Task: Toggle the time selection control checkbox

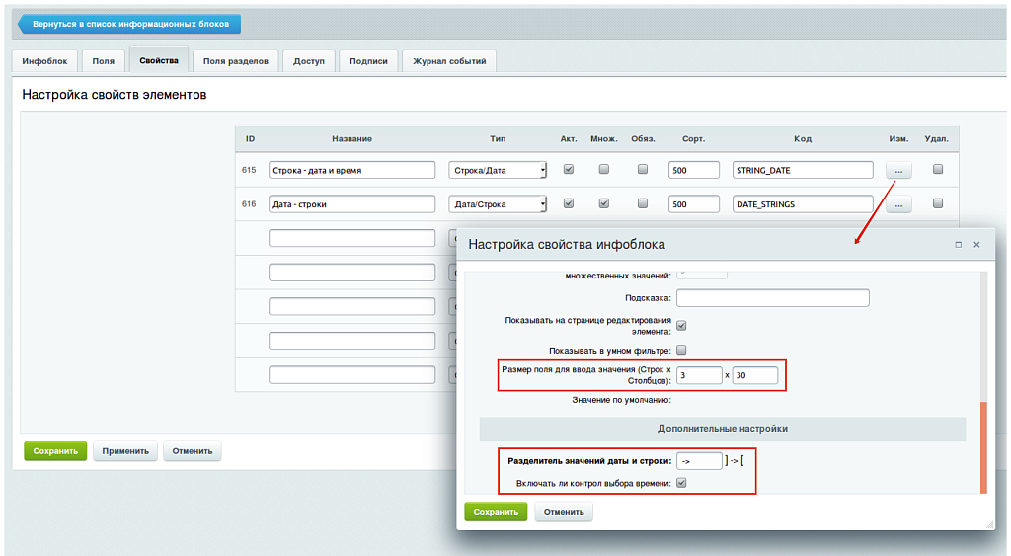Action: click(x=681, y=483)
